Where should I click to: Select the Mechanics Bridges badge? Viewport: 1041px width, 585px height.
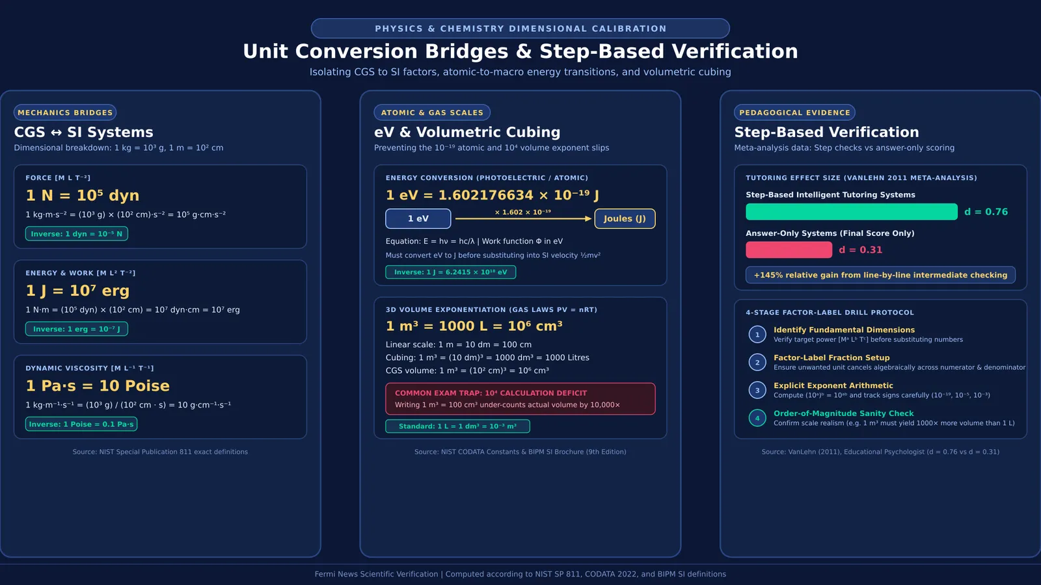coord(65,112)
